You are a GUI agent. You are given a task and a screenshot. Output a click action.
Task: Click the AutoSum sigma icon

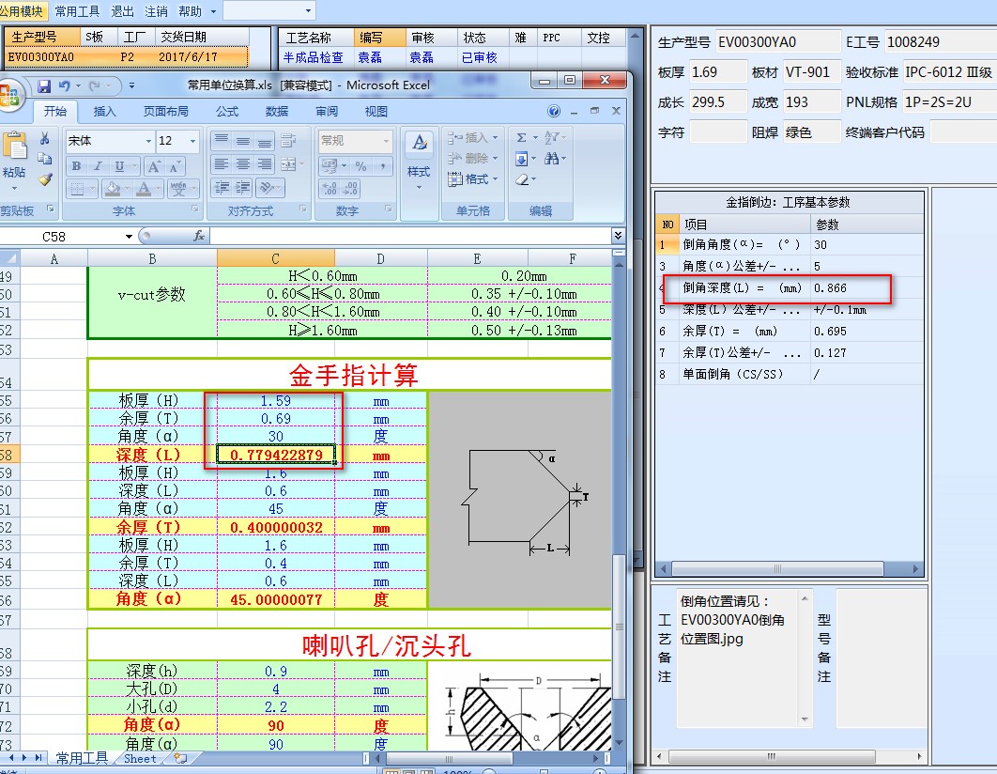coord(521,137)
